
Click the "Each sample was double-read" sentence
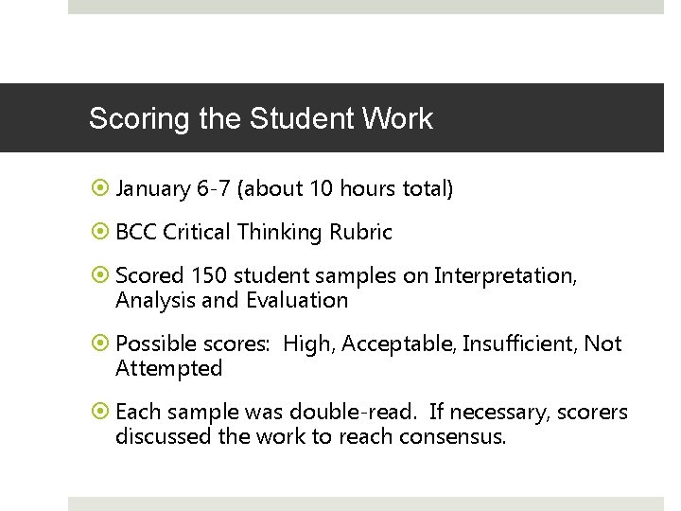point(267,413)
